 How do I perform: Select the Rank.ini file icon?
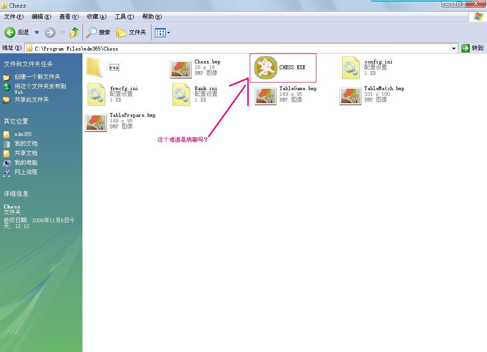point(181,94)
